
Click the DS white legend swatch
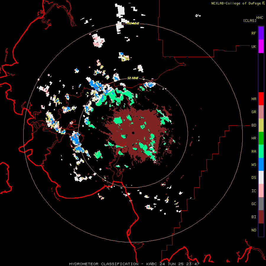pyautogui.click(x=261, y=177)
